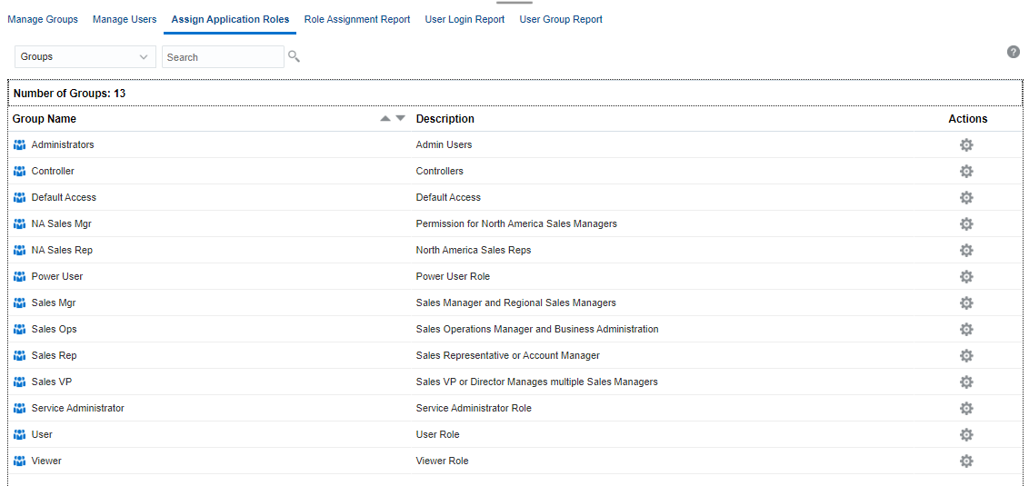Click 'Admin Users' description

coord(444,144)
